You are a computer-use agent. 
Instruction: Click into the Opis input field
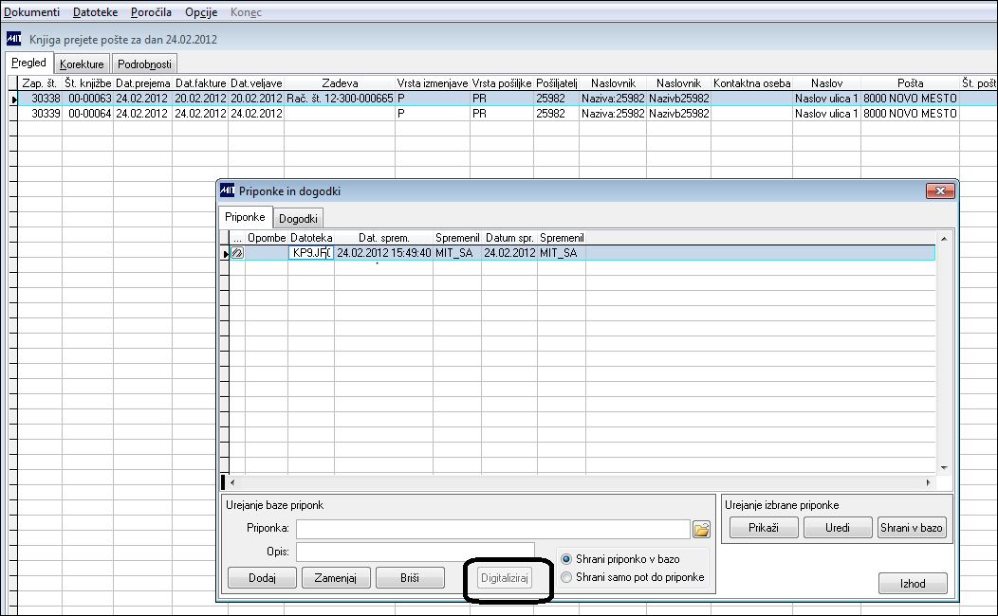coord(415,552)
